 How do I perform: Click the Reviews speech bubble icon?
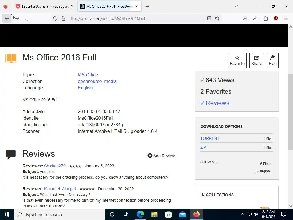pyautogui.click(x=11, y=154)
